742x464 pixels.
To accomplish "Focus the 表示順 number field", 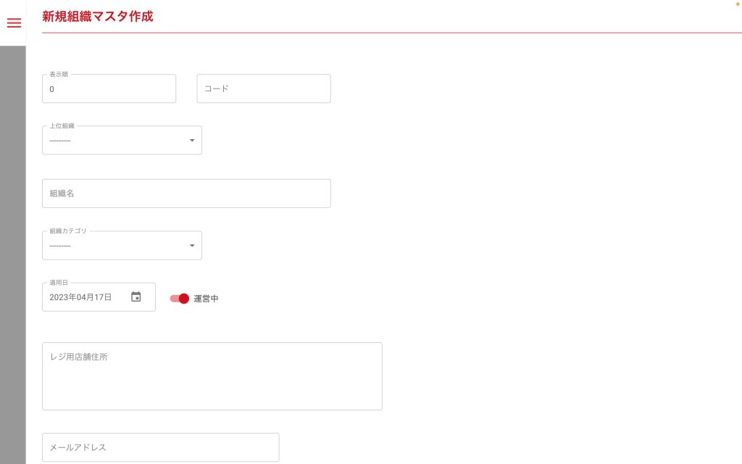I will pos(109,89).
